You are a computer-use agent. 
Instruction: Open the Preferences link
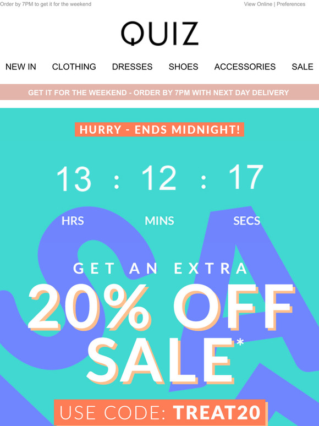pyautogui.click(x=291, y=4)
